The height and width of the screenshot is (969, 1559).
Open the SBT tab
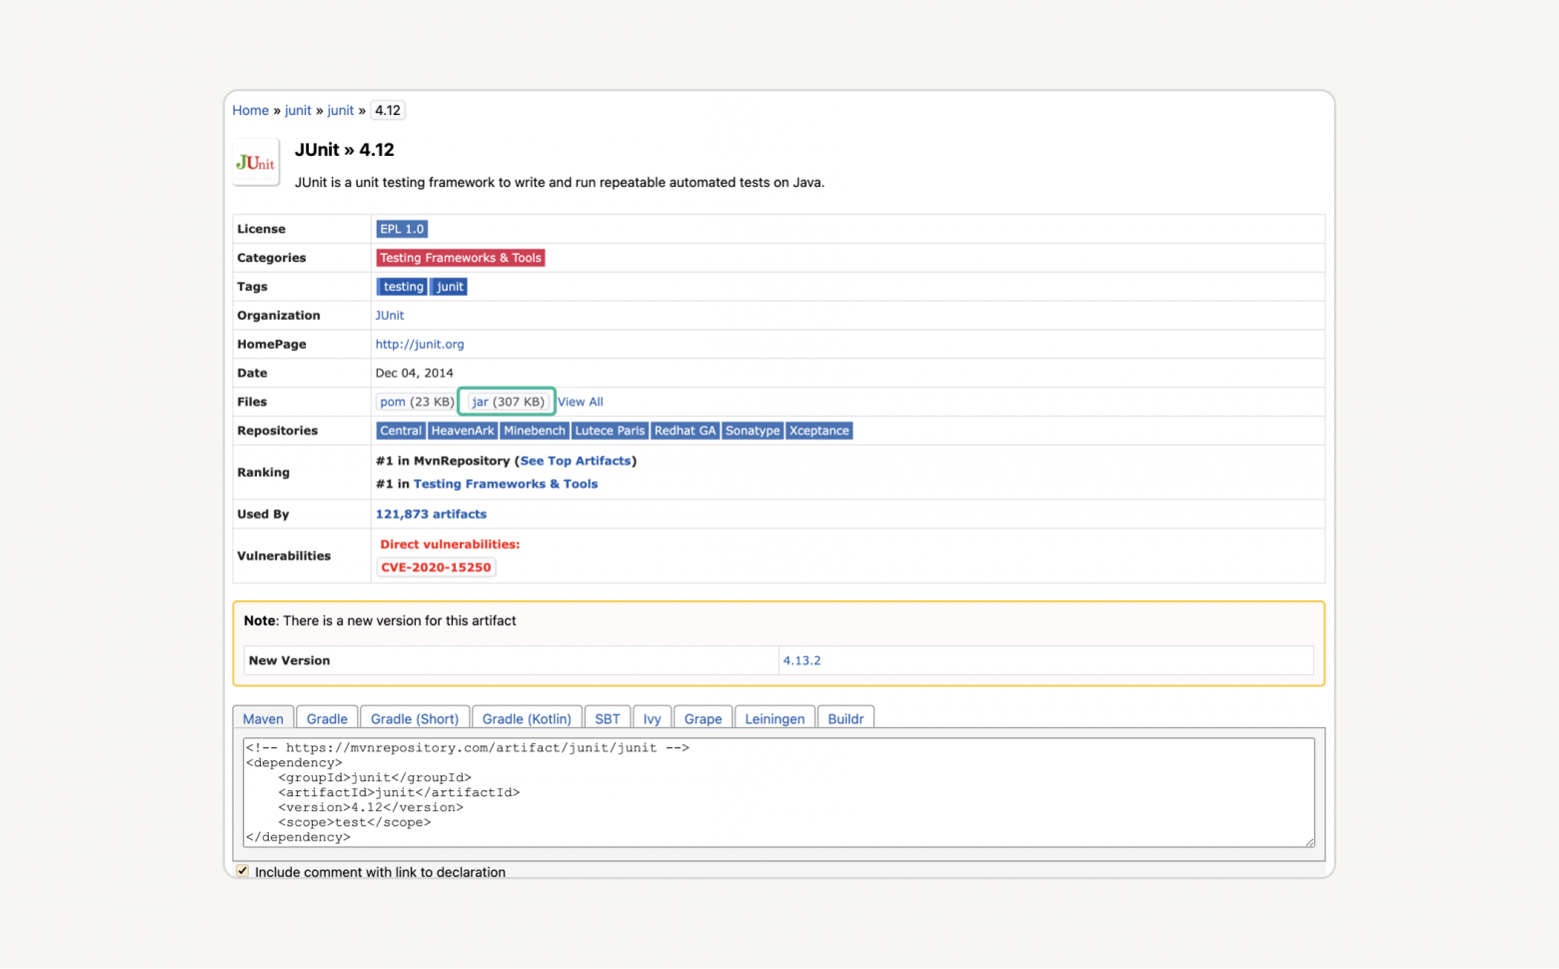tap(608, 718)
